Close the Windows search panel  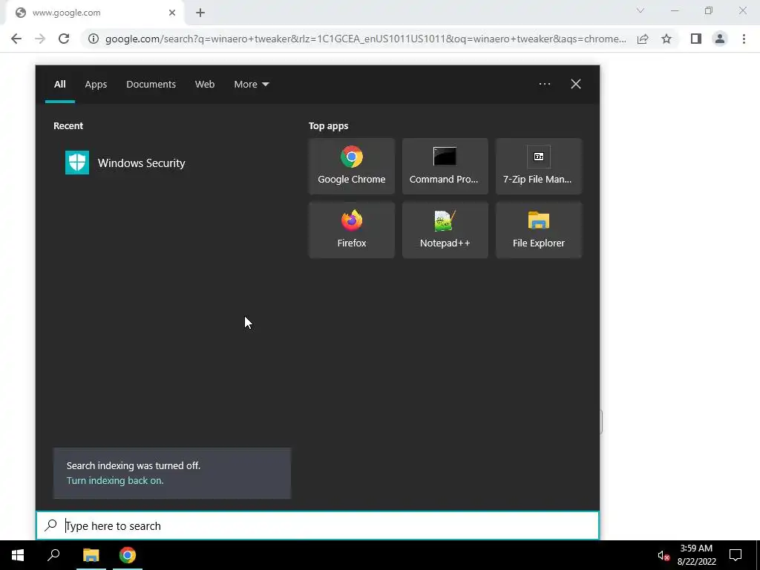click(x=576, y=84)
